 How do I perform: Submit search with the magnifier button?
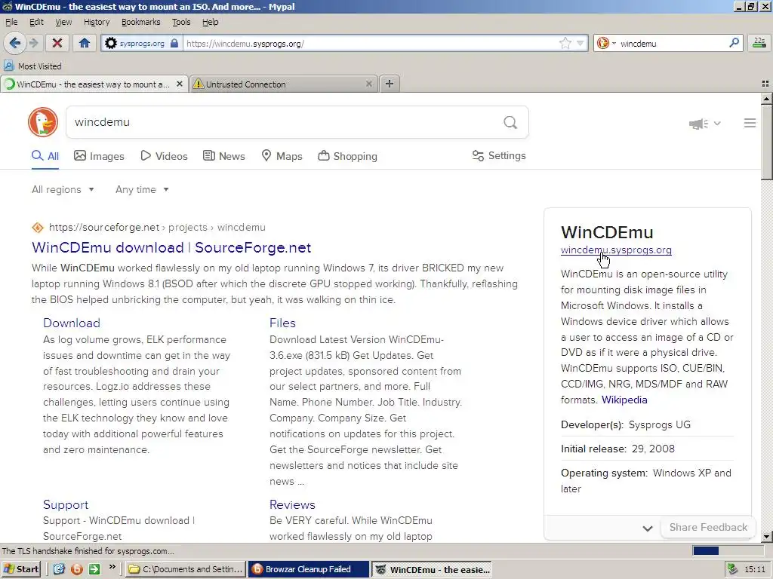pyautogui.click(x=510, y=122)
